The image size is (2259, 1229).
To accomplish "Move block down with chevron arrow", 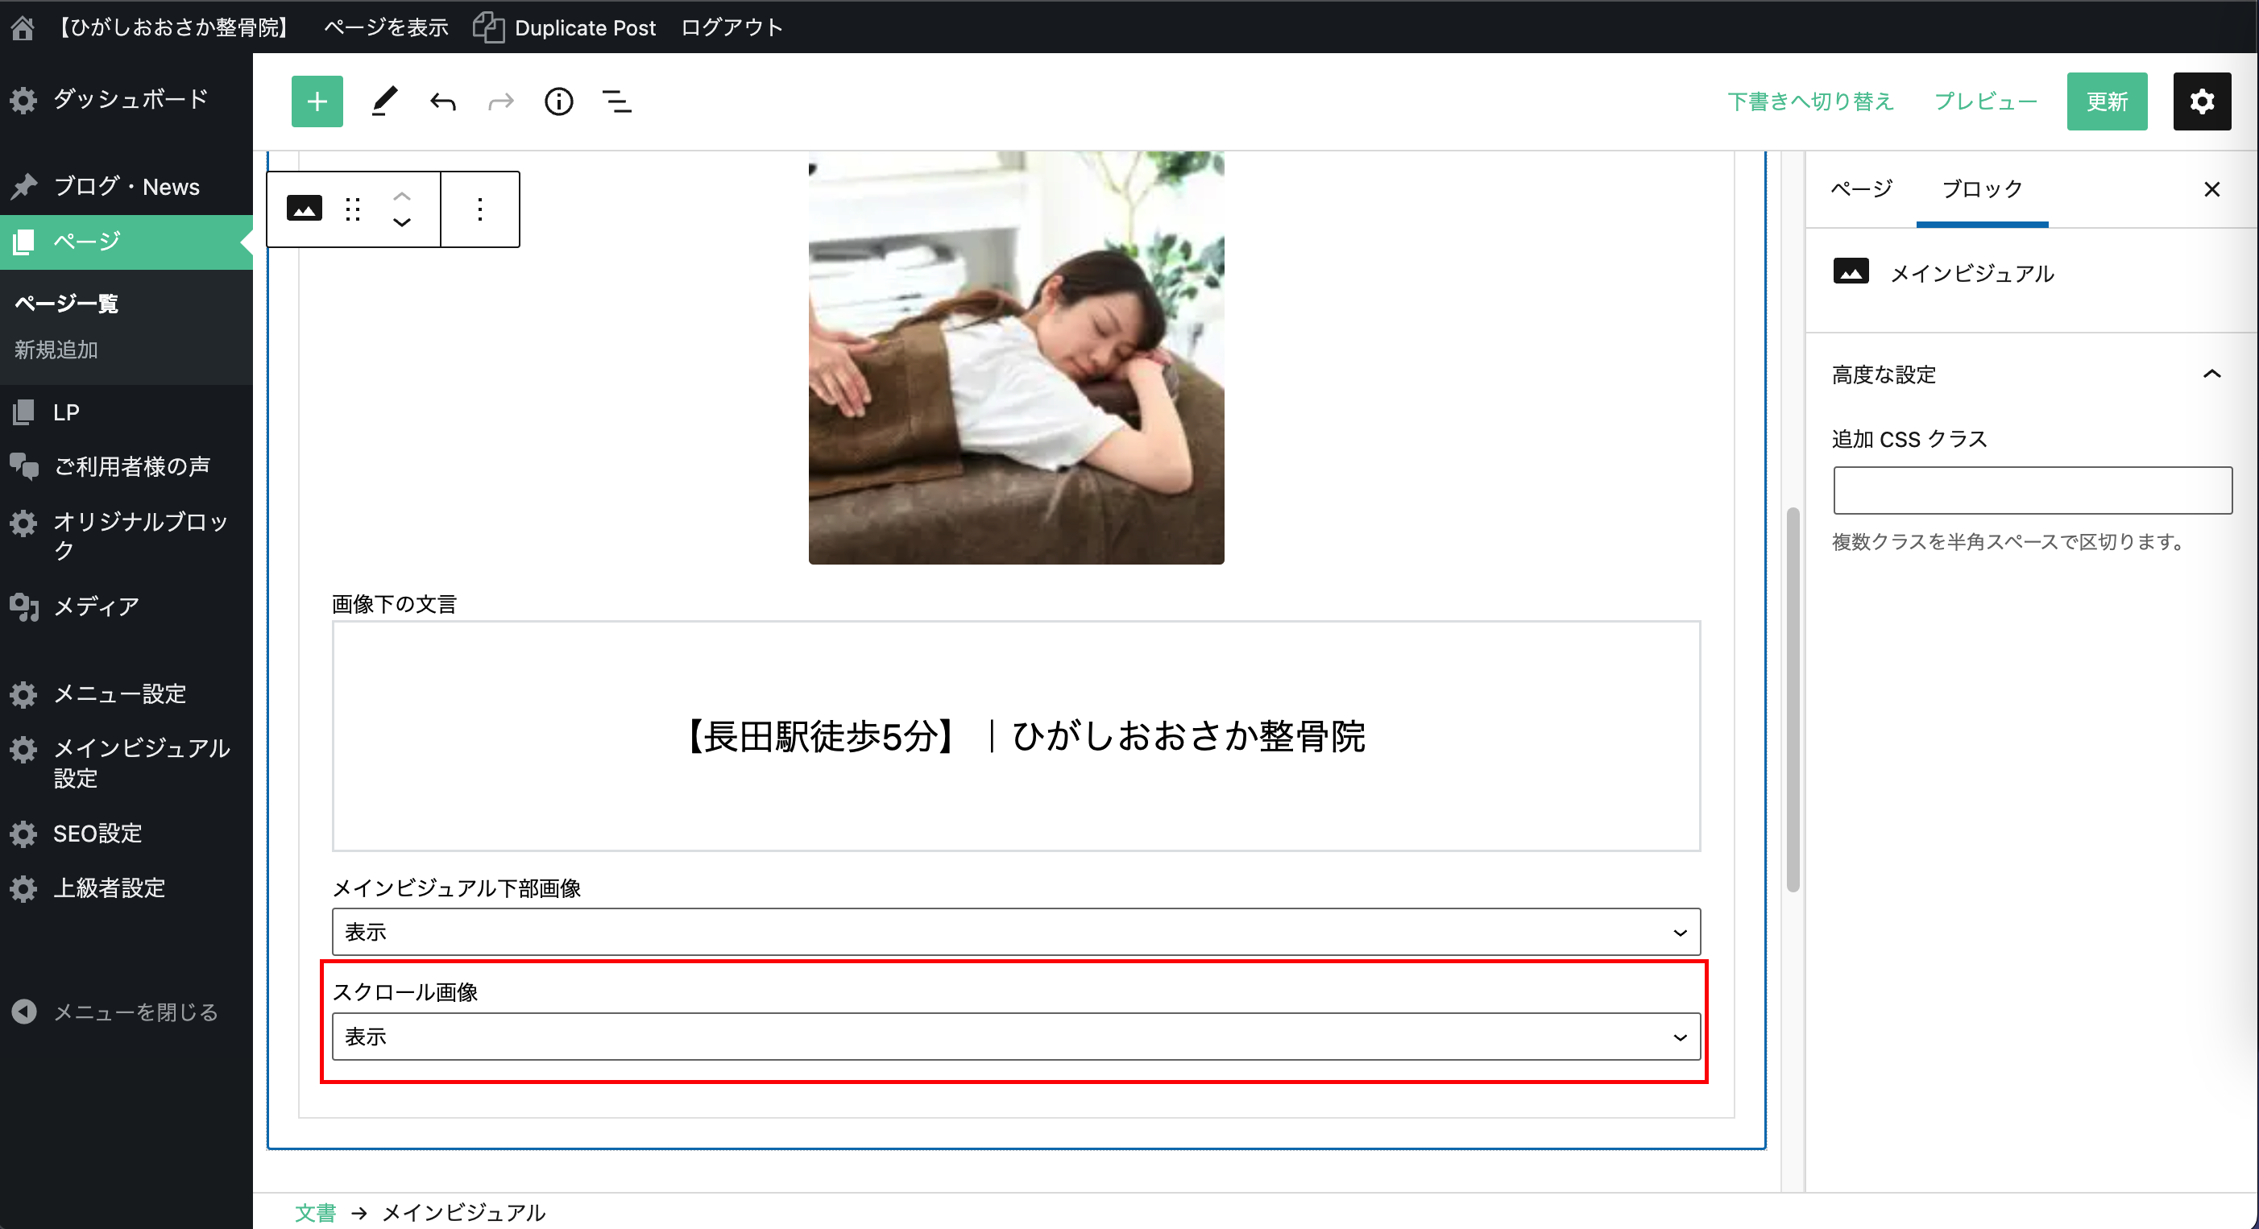I will (402, 222).
